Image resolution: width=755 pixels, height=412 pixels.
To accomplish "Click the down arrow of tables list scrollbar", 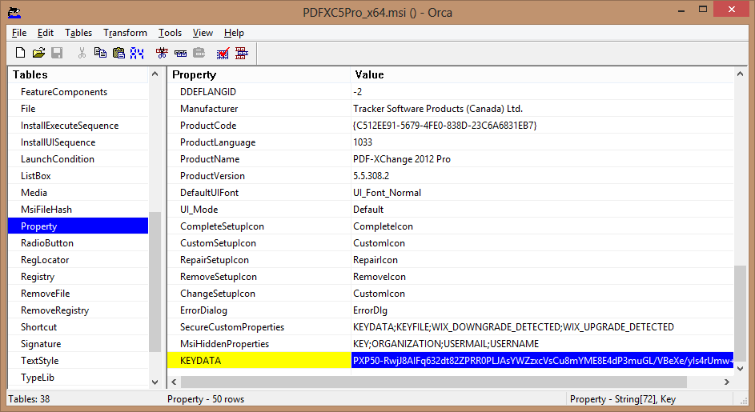I will pos(155,382).
